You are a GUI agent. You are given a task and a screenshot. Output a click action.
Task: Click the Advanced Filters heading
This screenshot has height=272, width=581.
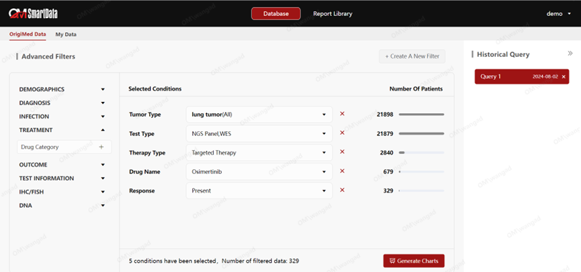pos(48,56)
